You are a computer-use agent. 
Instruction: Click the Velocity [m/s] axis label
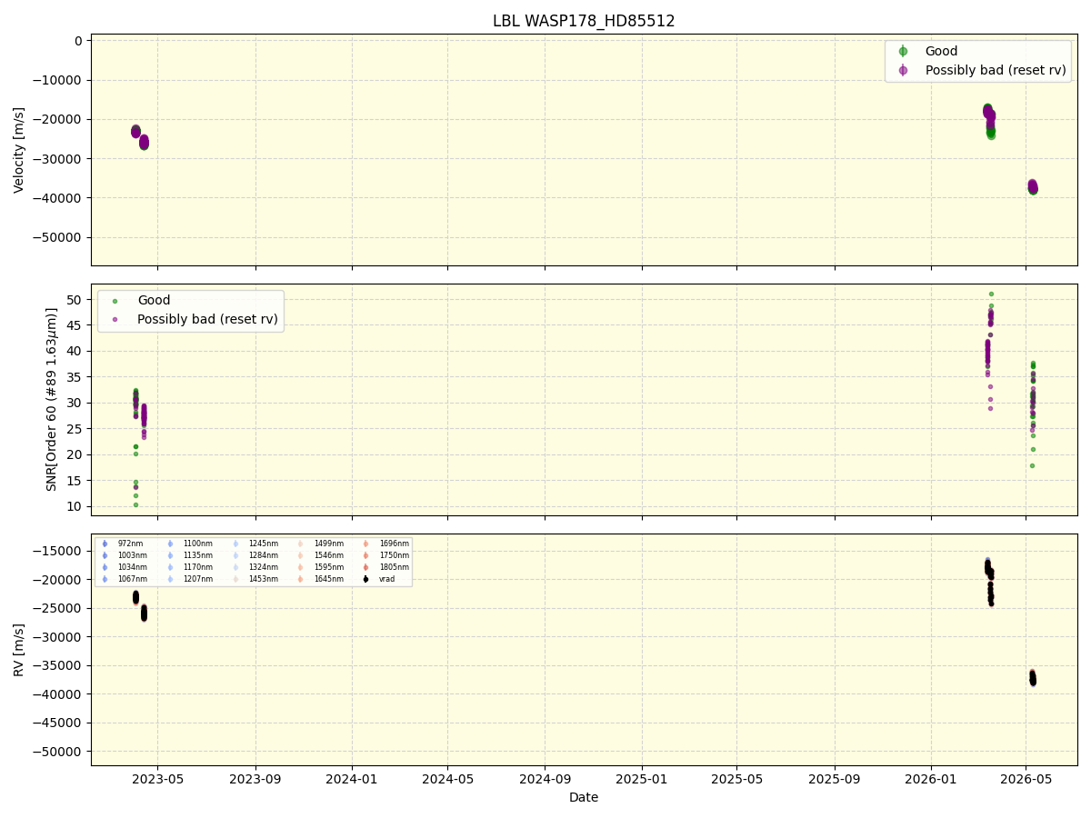[x=19, y=150]
